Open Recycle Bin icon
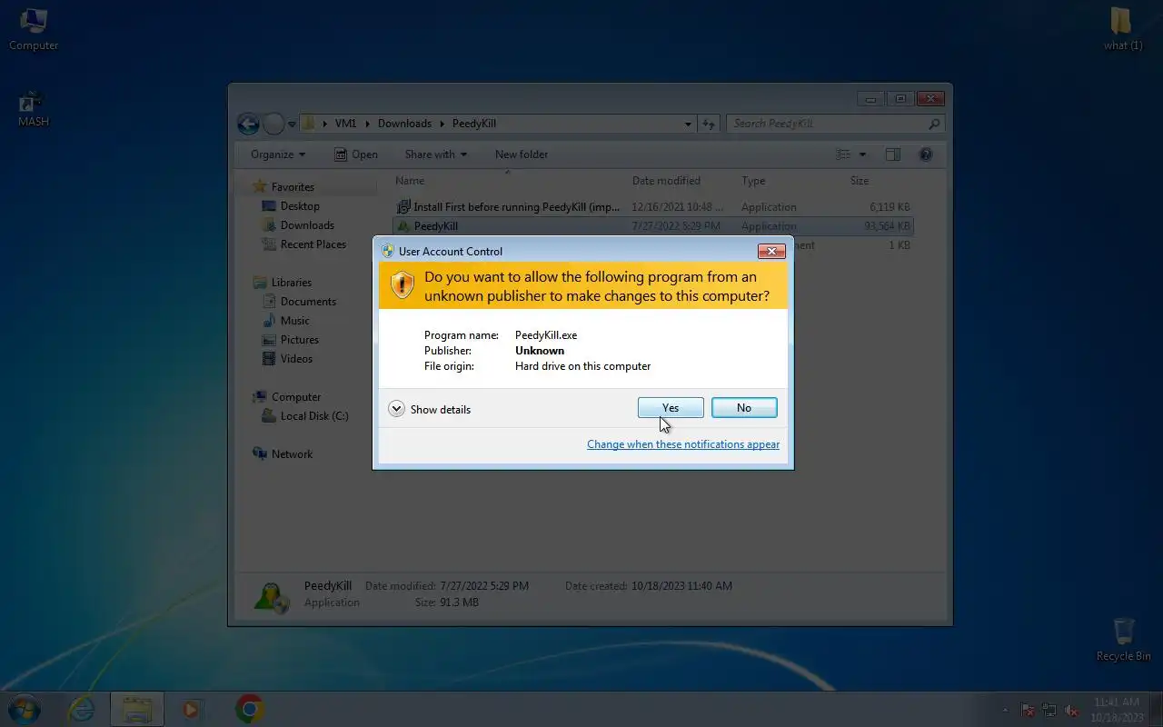The image size is (1163, 727). pos(1123,640)
